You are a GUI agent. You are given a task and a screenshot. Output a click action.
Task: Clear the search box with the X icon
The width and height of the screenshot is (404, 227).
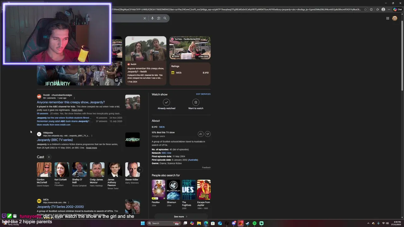(x=145, y=18)
